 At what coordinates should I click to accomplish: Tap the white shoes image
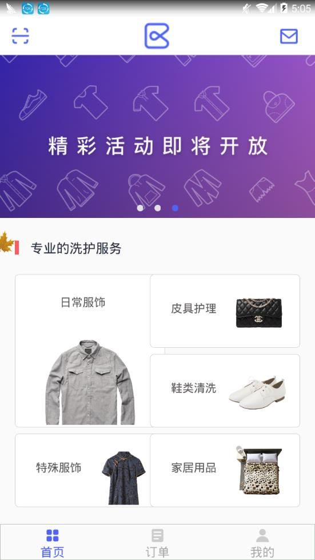click(258, 392)
